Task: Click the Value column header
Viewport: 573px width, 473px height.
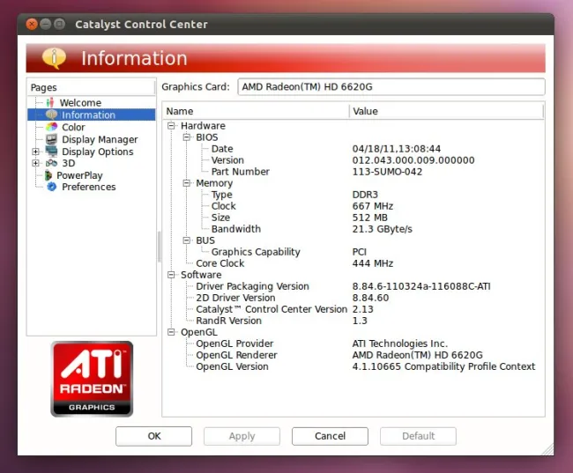Action: [x=445, y=111]
